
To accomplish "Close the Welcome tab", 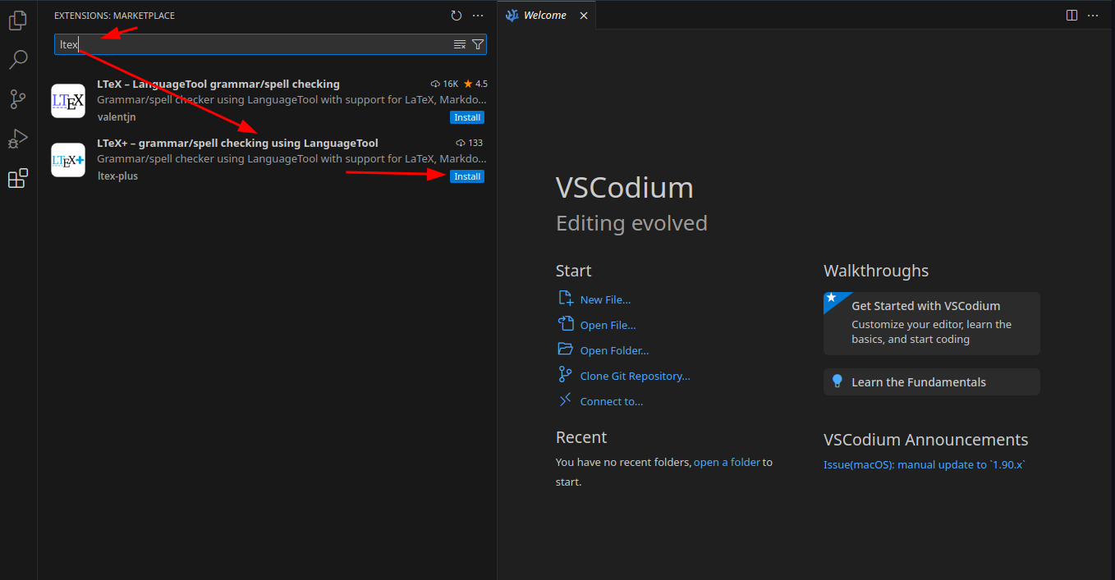I will (584, 16).
